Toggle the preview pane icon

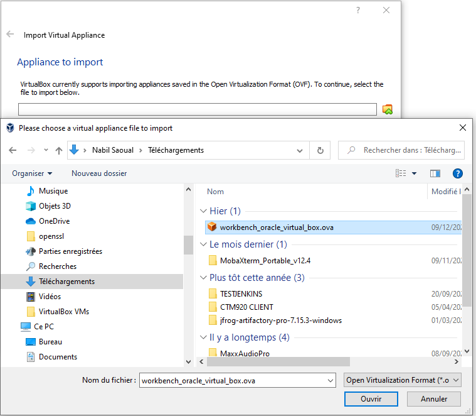435,173
